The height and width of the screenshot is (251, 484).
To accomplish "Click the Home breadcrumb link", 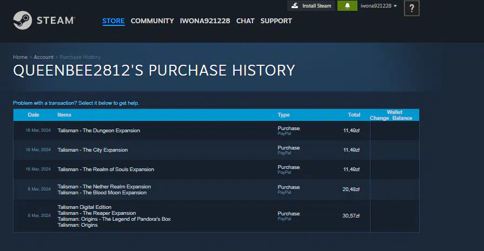I will point(20,57).
